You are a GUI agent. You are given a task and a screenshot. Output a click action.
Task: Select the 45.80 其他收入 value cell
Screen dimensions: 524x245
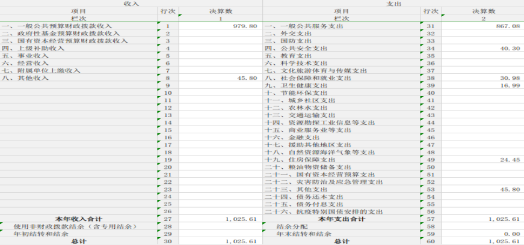point(221,78)
